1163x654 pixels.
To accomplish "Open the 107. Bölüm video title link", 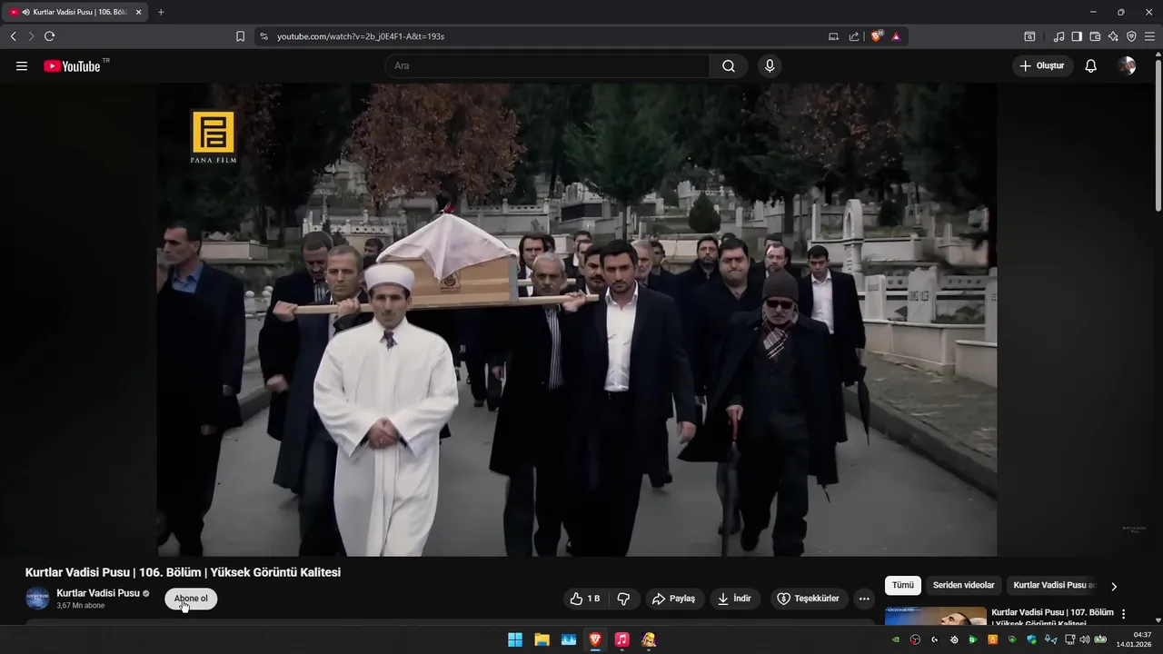I will click(1052, 619).
